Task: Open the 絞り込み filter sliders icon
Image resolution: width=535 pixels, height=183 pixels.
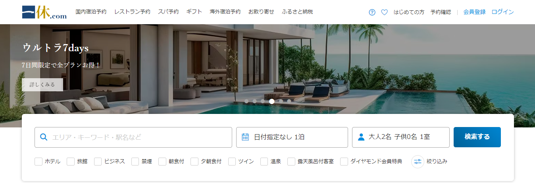Action: 418,162
